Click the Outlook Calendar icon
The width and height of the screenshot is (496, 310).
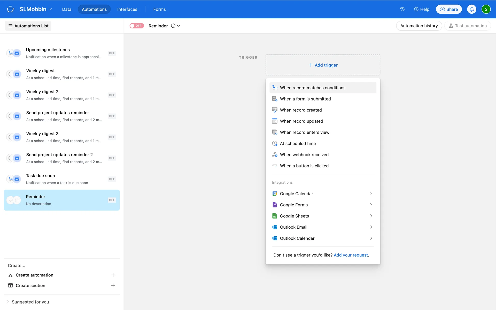275,238
